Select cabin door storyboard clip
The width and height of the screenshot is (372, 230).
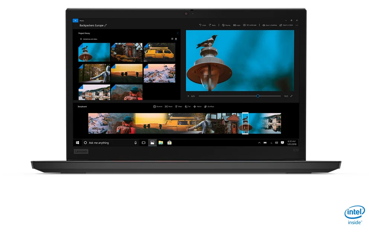(x=231, y=124)
